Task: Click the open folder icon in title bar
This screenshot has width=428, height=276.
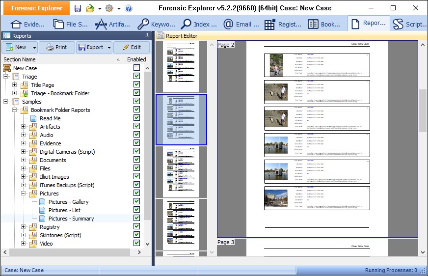Action: 90,8
